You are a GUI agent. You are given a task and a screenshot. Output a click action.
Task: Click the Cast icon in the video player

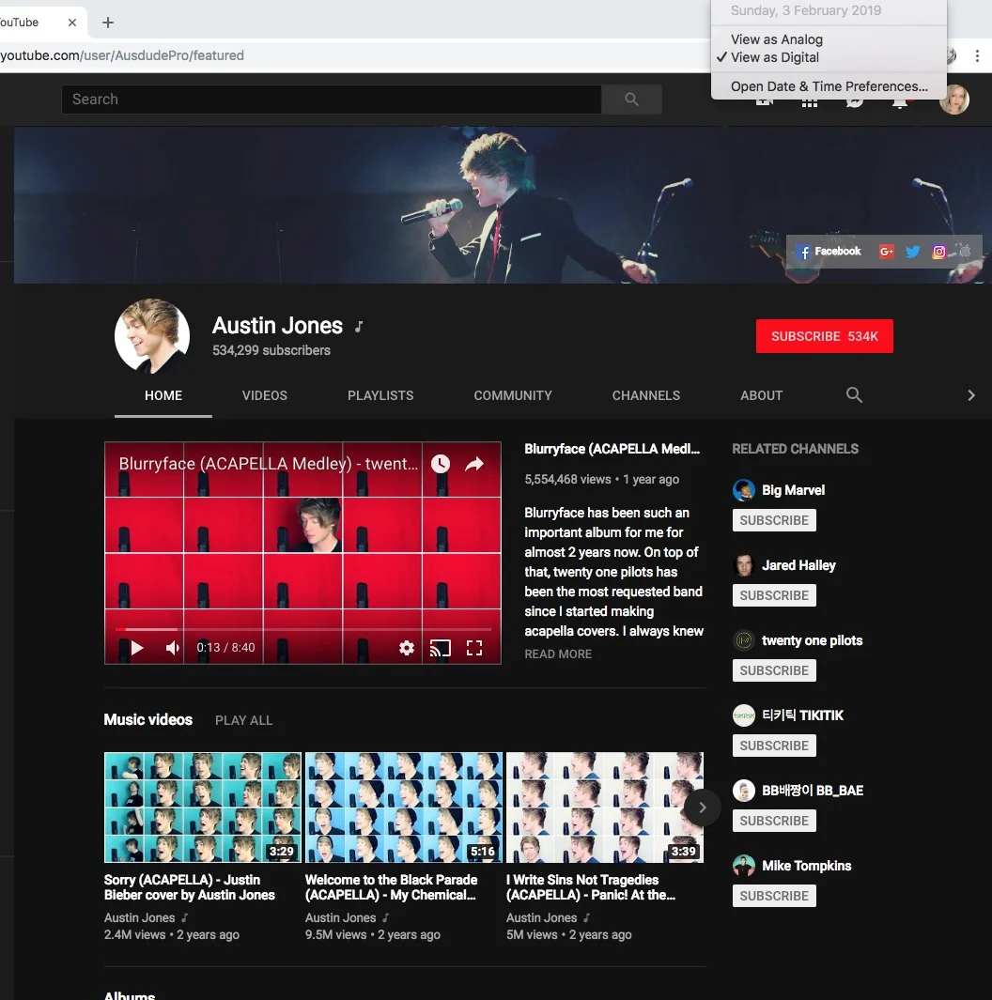click(x=440, y=647)
